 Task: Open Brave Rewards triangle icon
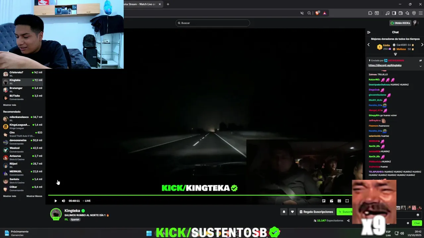[325, 13]
